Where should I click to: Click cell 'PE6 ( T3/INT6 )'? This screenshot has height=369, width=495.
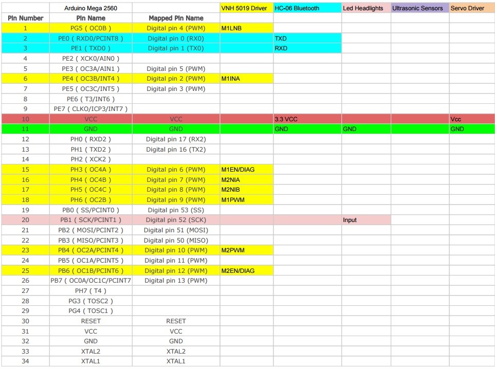coord(90,99)
